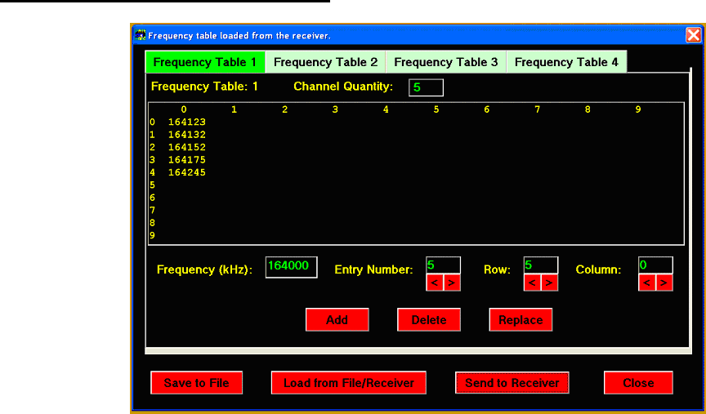Click the Add button
Screen dimensions: 706x414
[x=337, y=319]
